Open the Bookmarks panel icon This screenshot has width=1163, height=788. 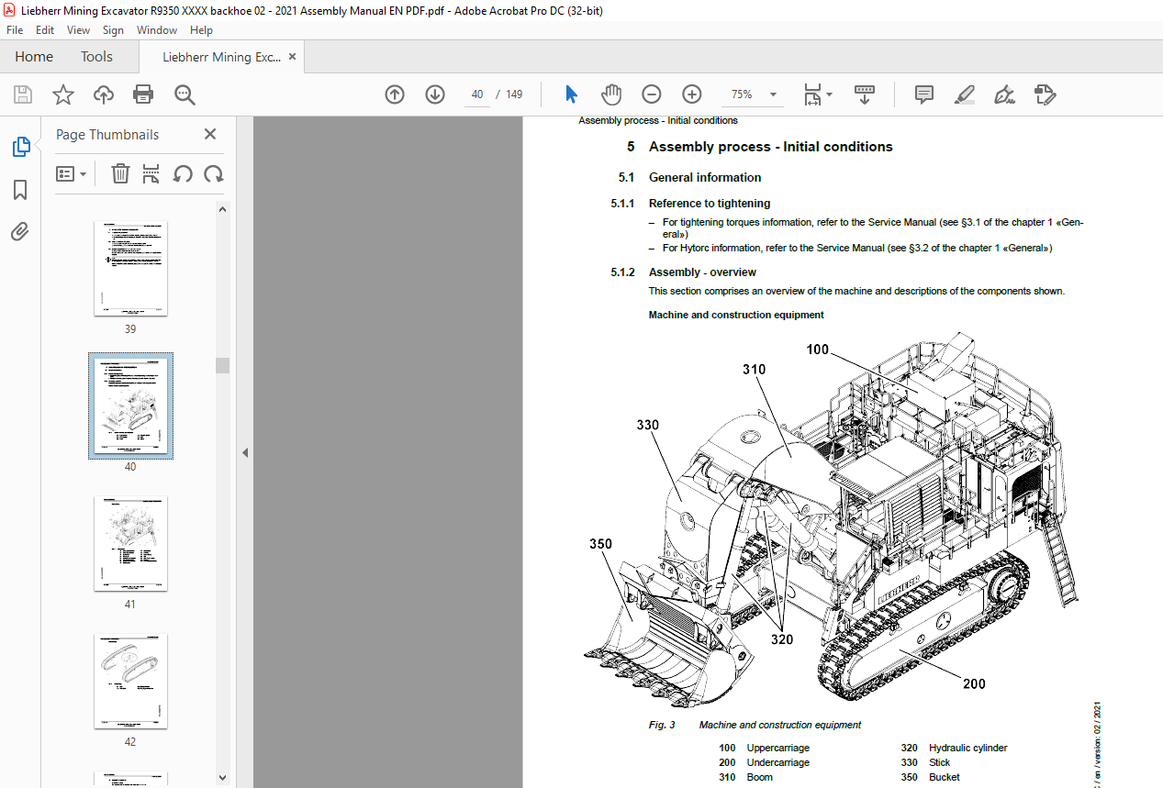[20, 190]
